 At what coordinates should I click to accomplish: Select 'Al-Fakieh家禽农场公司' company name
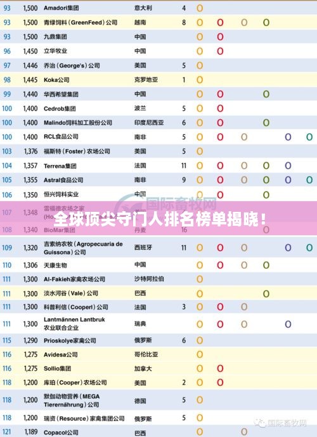coord(74,279)
